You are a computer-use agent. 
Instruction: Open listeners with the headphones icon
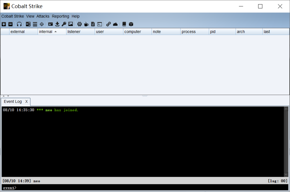(19, 24)
